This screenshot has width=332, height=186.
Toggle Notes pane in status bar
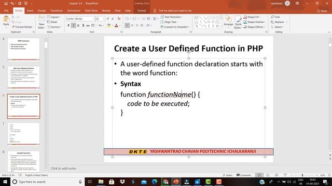coord(228,175)
